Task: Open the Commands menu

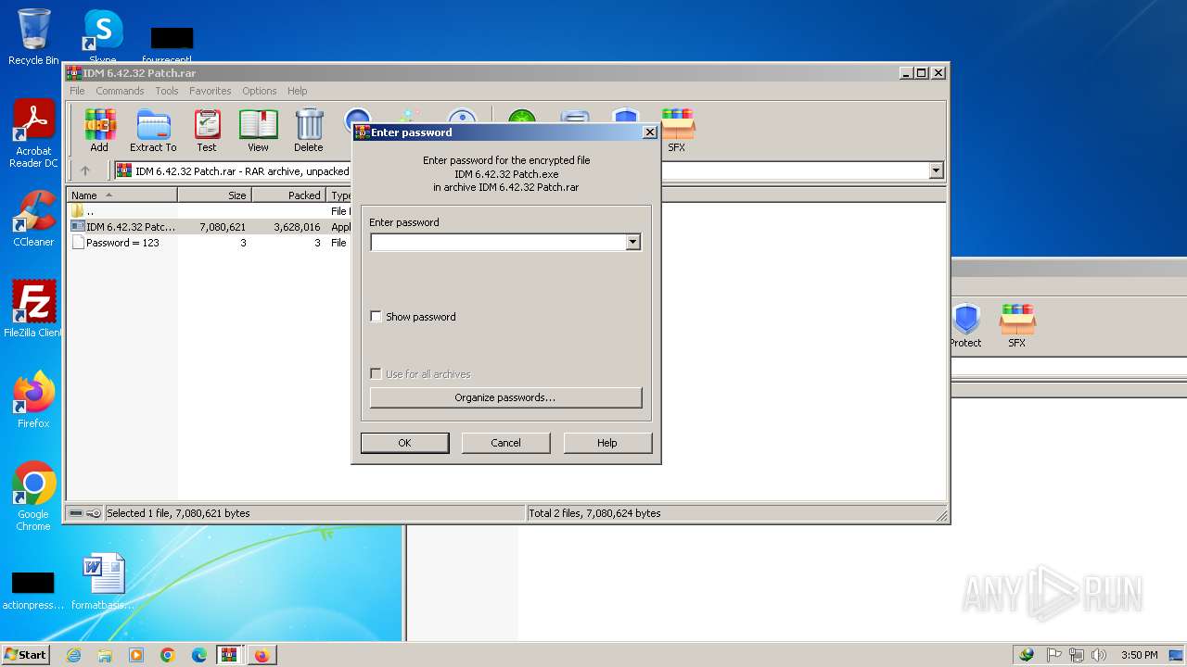Action: pyautogui.click(x=120, y=91)
